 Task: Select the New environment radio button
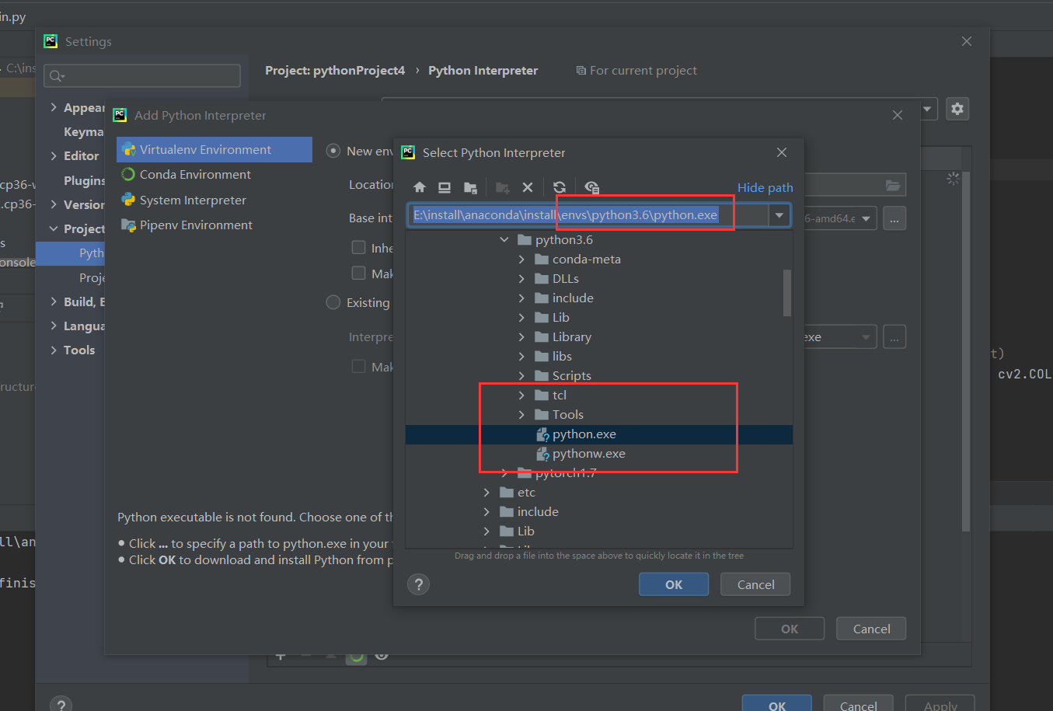[333, 151]
